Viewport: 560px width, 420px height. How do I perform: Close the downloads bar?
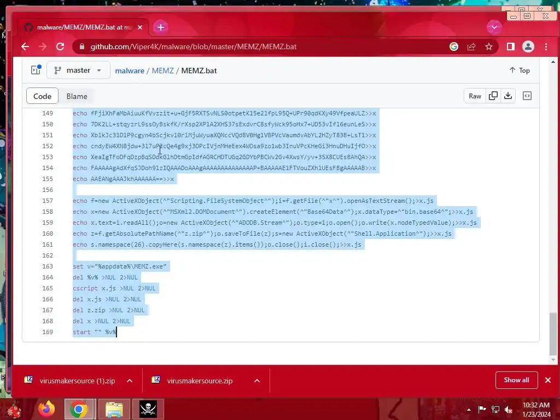point(548,380)
